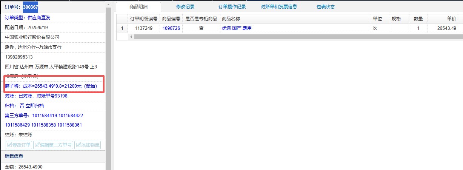Open the 对账单和发票信息 tab
Viewport: 463px width, 170px height.
[279, 7]
